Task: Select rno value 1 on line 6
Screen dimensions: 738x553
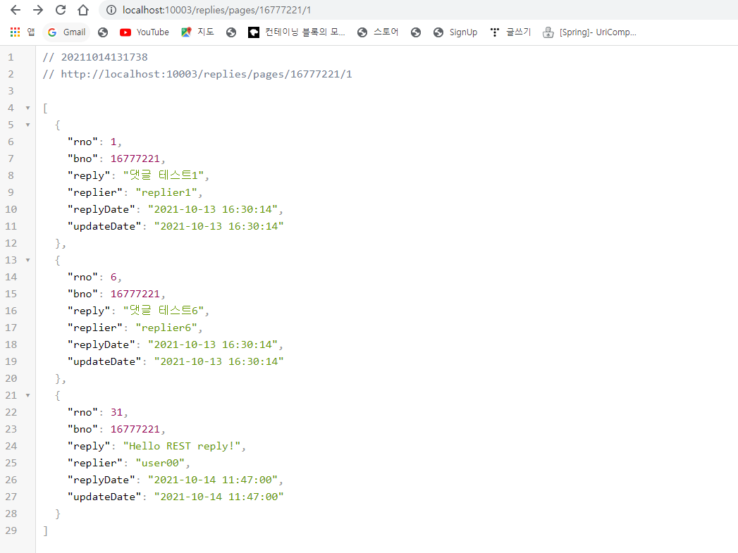Action: tap(113, 142)
